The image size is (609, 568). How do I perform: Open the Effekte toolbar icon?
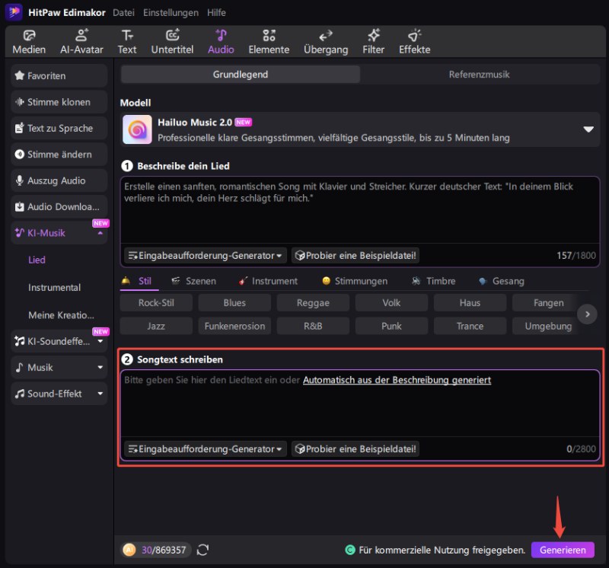pos(414,35)
